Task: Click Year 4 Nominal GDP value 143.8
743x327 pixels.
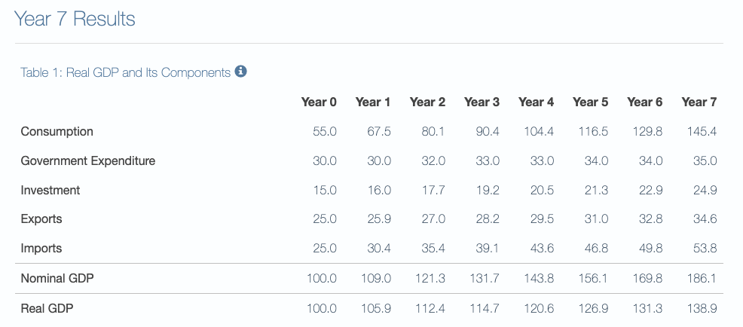Action: click(539, 279)
